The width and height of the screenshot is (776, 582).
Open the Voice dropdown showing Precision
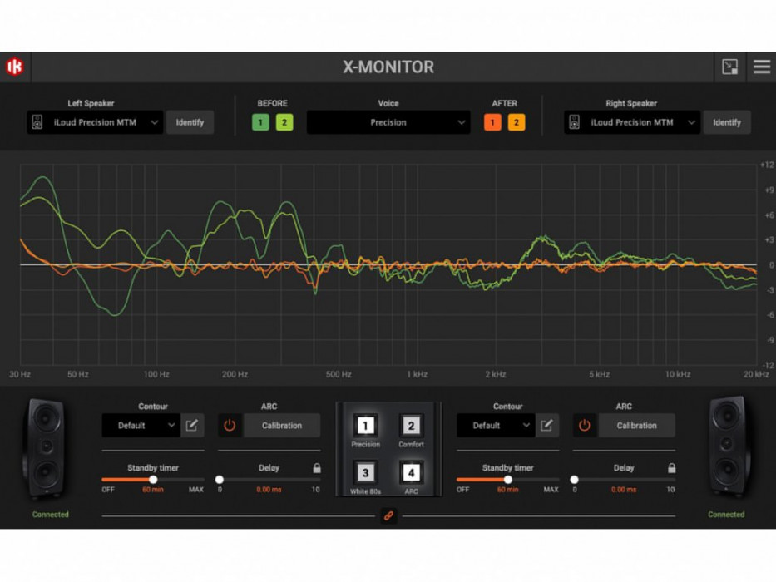[388, 122]
